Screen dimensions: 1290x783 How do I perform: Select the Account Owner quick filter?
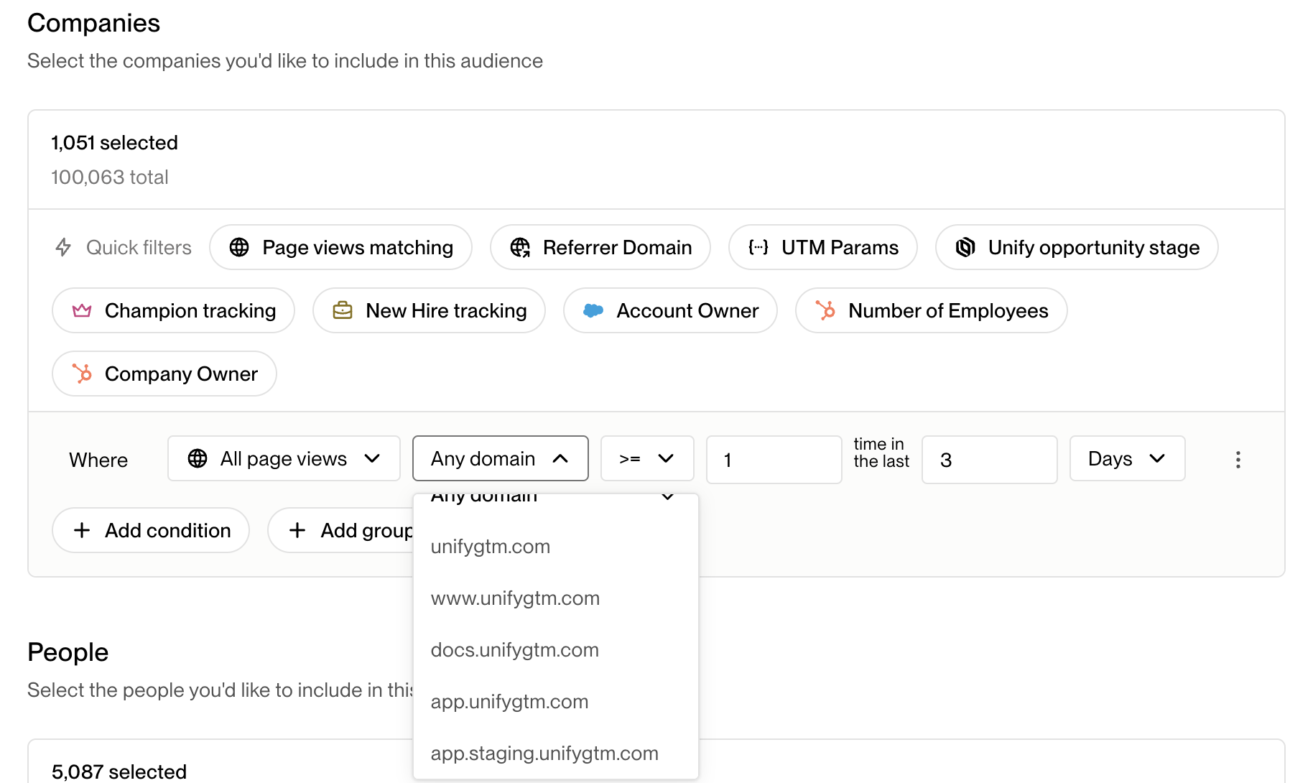pos(670,310)
